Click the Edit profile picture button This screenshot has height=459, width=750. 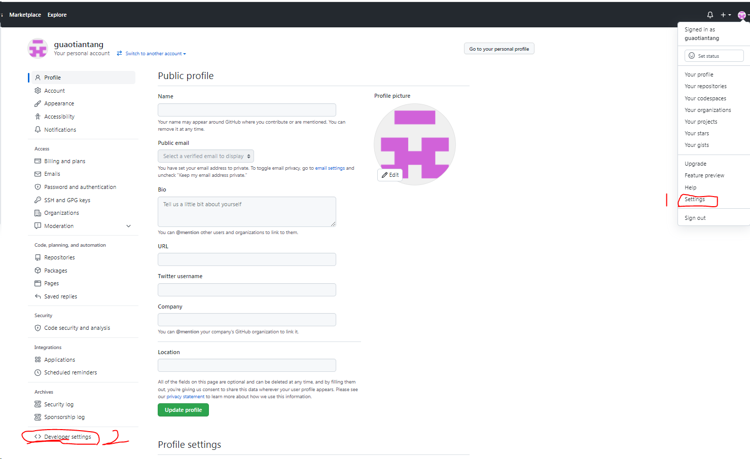390,175
